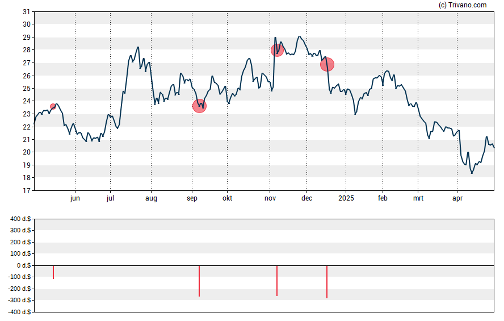Click the 'okt' x-axis label
The height and width of the screenshot is (321, 504).
tap(227, 198)
